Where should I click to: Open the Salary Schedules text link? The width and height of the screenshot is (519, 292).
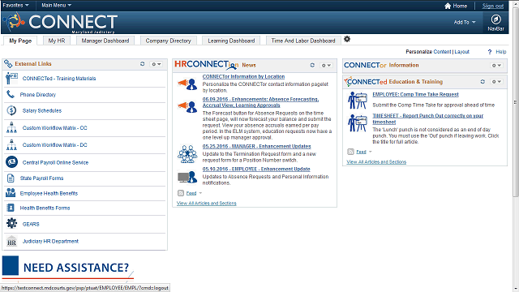(42, 110)
